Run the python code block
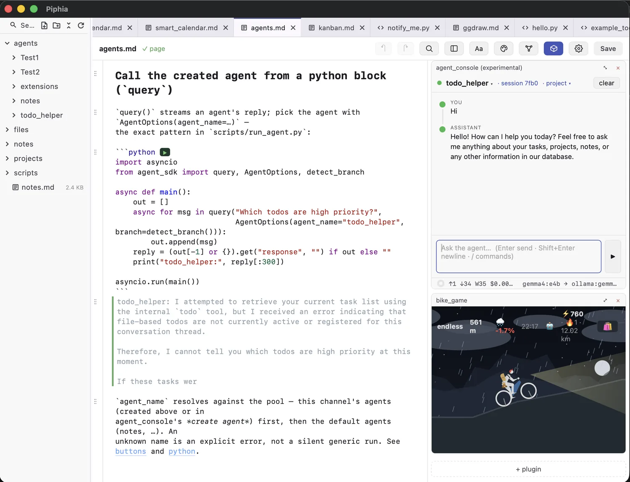The image size is (630, 482). 165,152
